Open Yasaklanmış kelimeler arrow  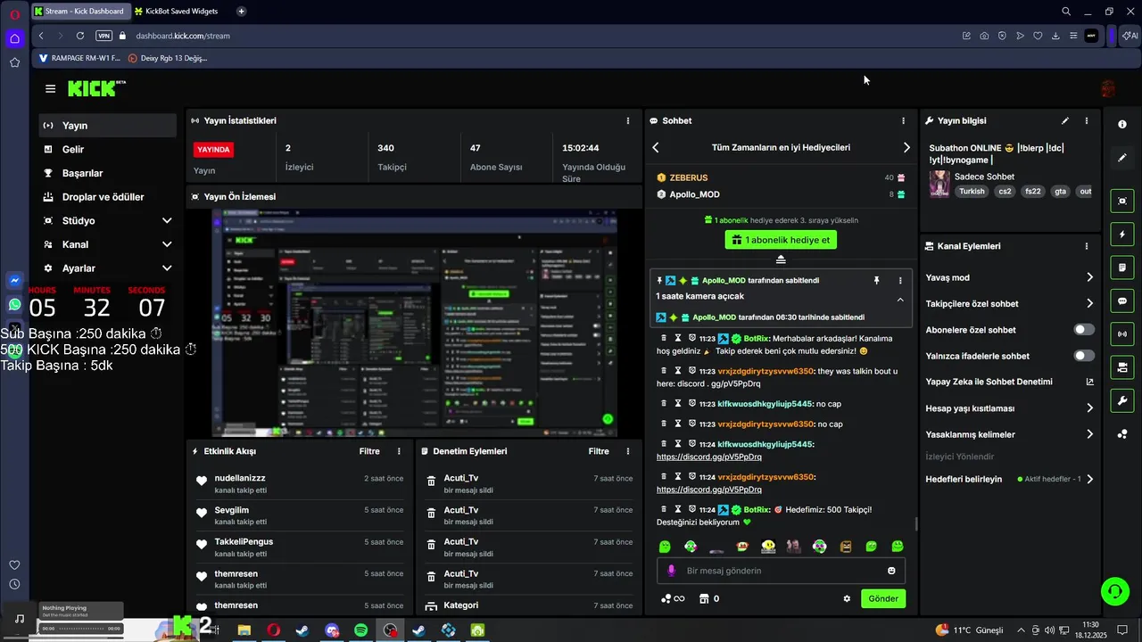tap(1089, 434)
